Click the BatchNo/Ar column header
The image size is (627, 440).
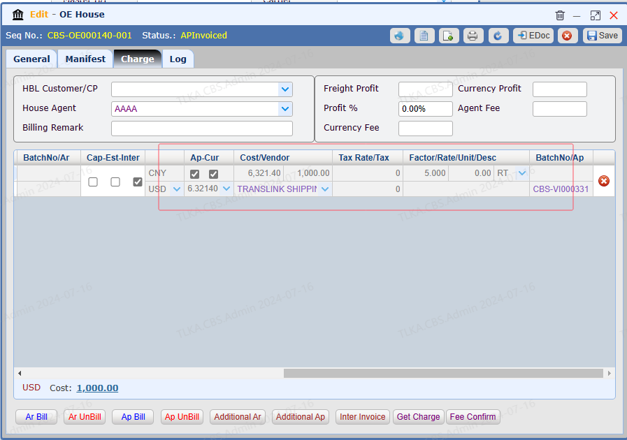coord(46,158)
